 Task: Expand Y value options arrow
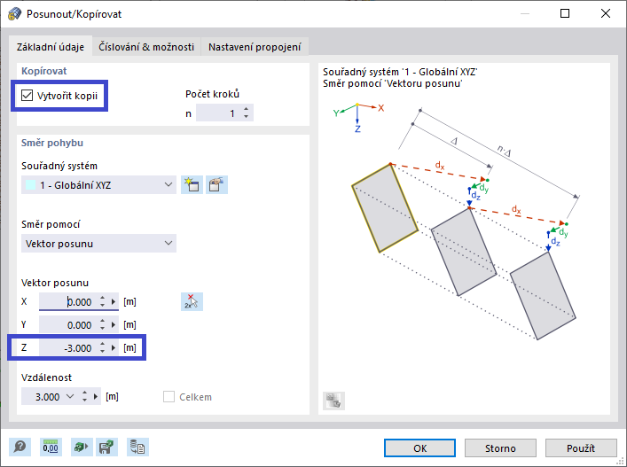pos(114,325)
